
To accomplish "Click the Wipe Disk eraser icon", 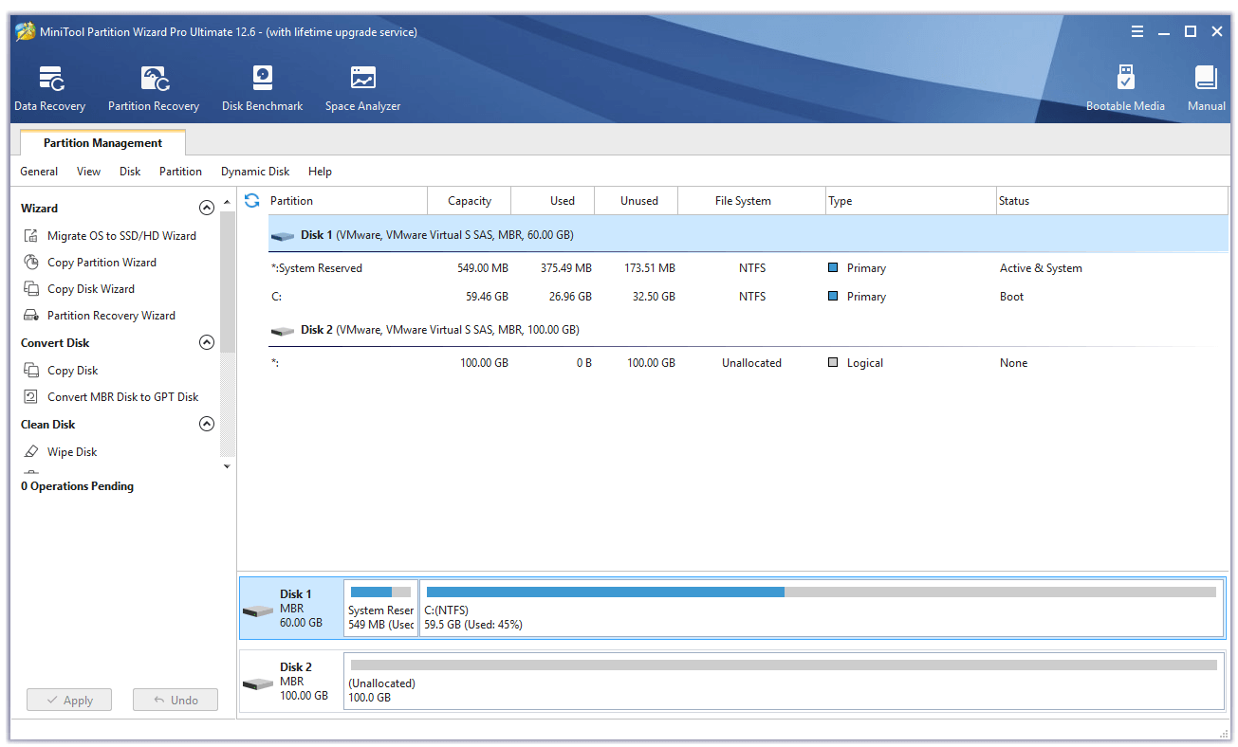I will [x=30, y=452].
